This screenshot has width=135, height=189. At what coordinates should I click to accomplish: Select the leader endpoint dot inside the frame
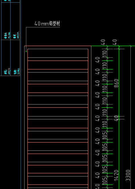tap(26, 51)
